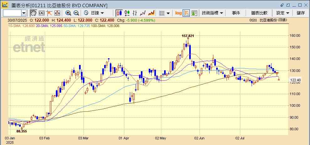Screen dimensions: 310x145
Task: Open the grid options dropdown arrow
Action: click(168, 13)
